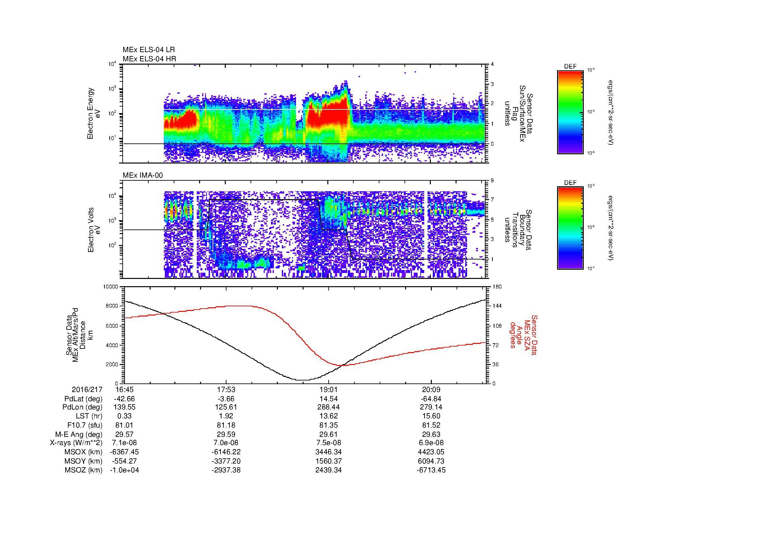Click the '16:45' time tick label
The image size is (771, 545).
124,390
